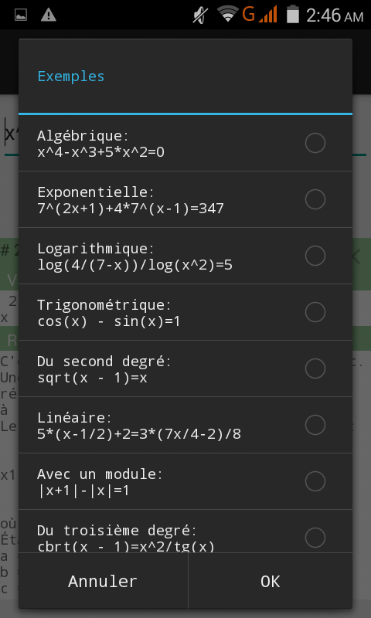Confirm with the OK button
Image resolution: width=371 pixels, height=618 pixels.
point(271,582)
